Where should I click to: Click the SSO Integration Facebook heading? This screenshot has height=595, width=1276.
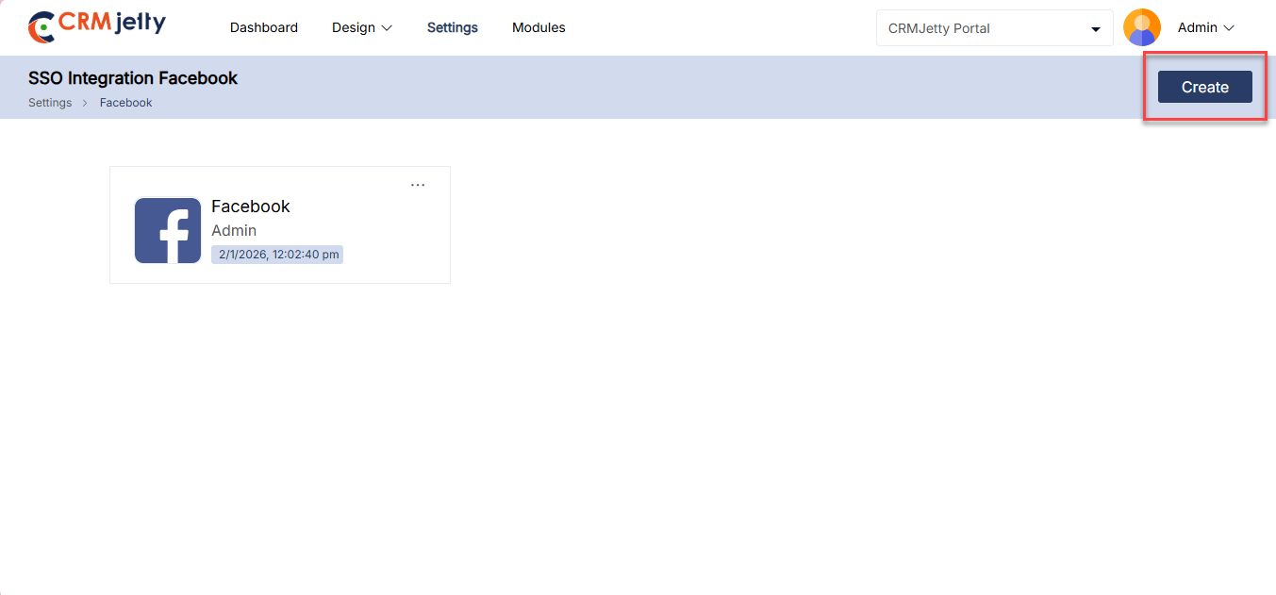(133, 78)
